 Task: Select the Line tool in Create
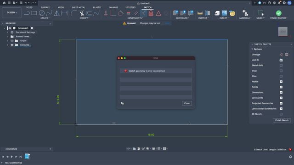point(27,13)
